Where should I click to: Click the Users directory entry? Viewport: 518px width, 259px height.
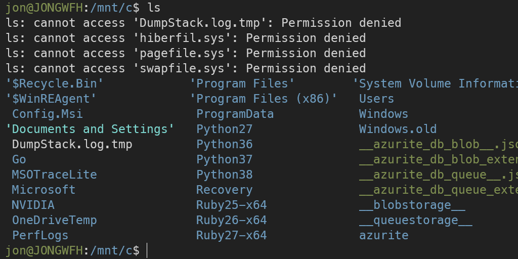376,99
